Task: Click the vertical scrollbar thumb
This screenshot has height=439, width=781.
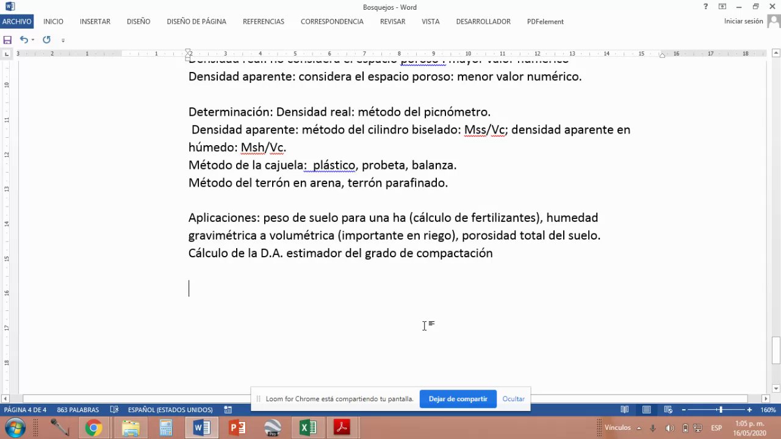Action: pyautogui.click(x=776, y=350)
